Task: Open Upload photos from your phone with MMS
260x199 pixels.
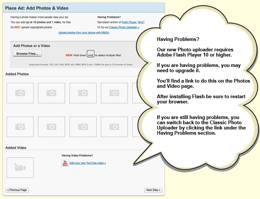Action: point(83,33)
